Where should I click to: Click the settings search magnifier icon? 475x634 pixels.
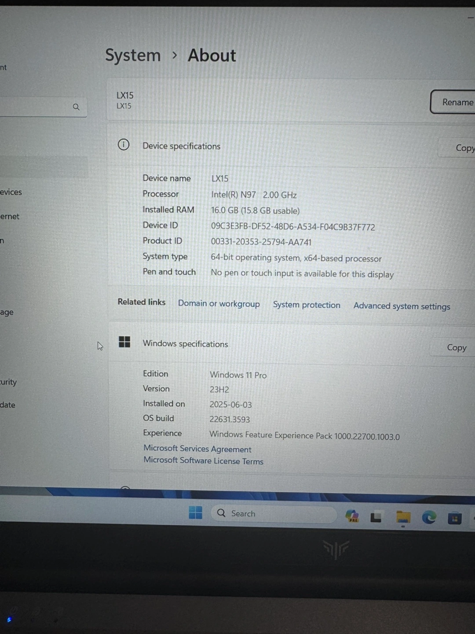[76, 107]
